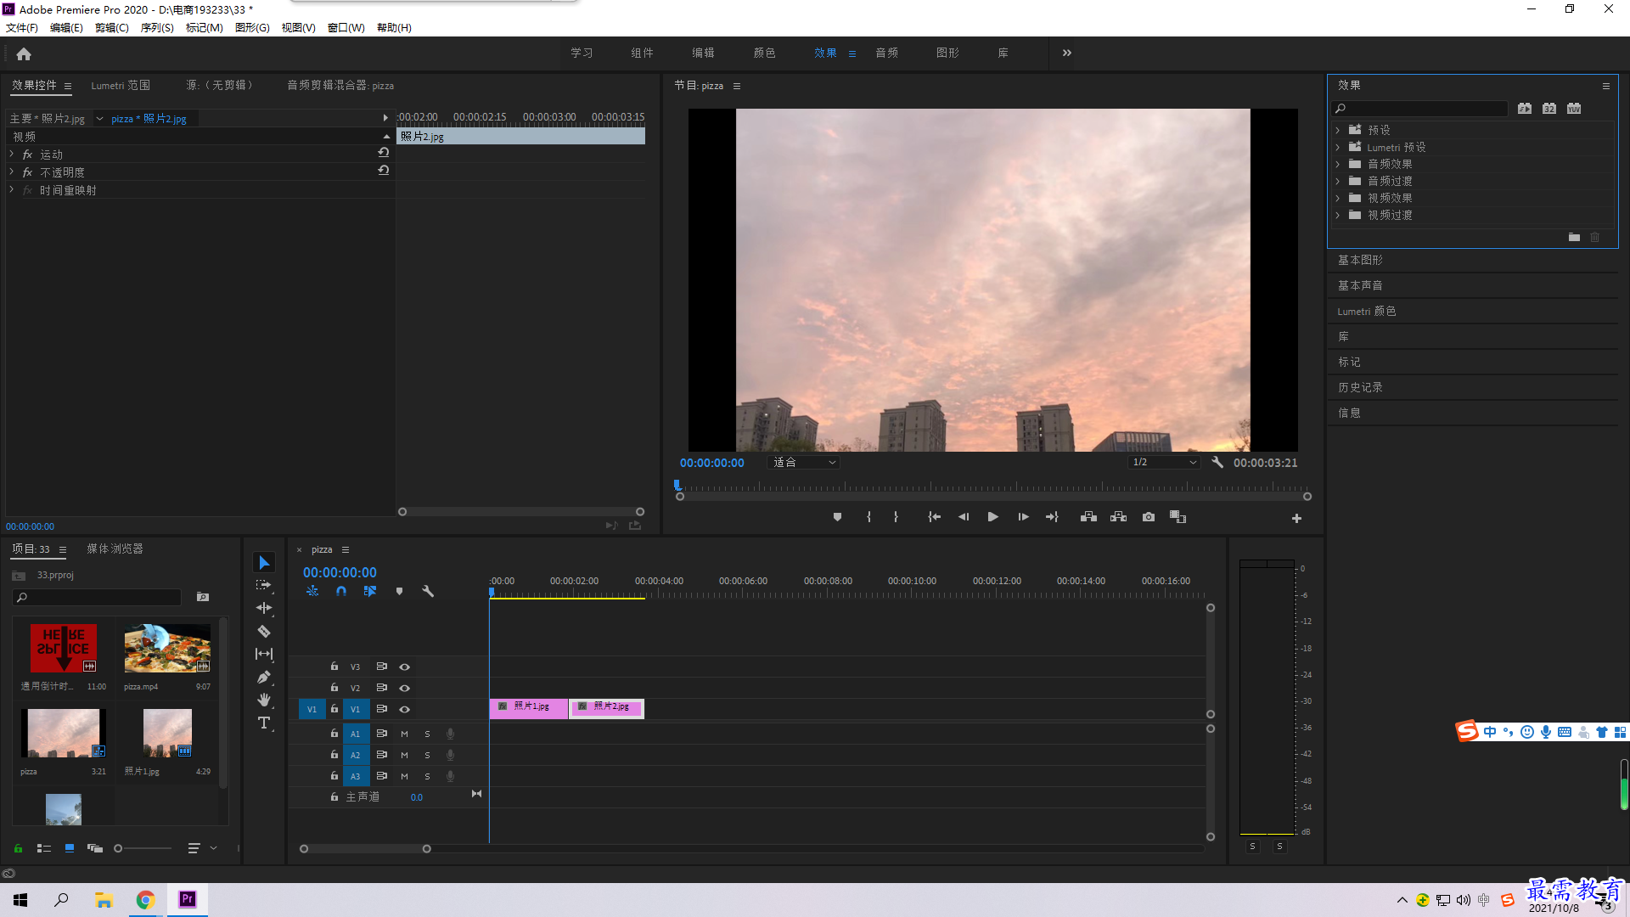Expand the 预设 effects folder
The width and height of the screenshot is (1630, 917).
pyautogui.click(x=1338, y=130)
